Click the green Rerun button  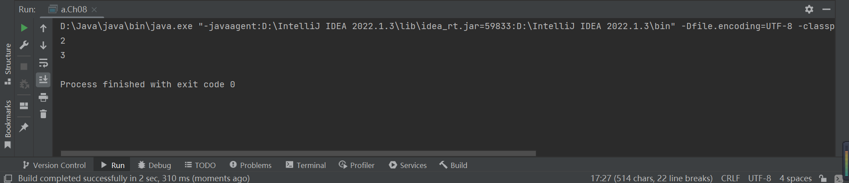pyautogui.click(x=24, y=28)
